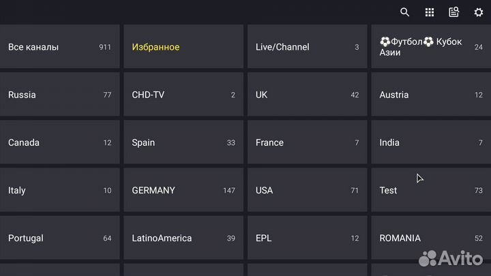Image resolution: width=491 pixels, height=276 pixels.
Task: Open the Test group tile
Action: (x=430, y=190)
